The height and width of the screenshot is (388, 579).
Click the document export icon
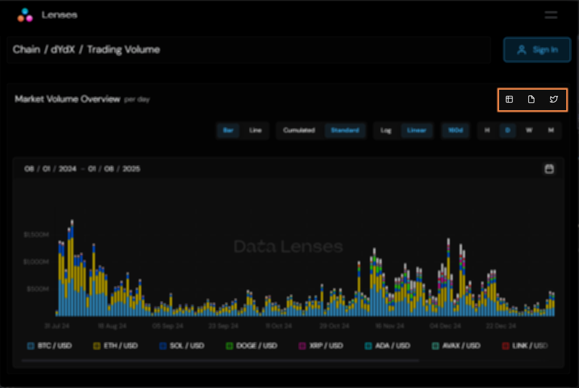[x=531, y=99]
